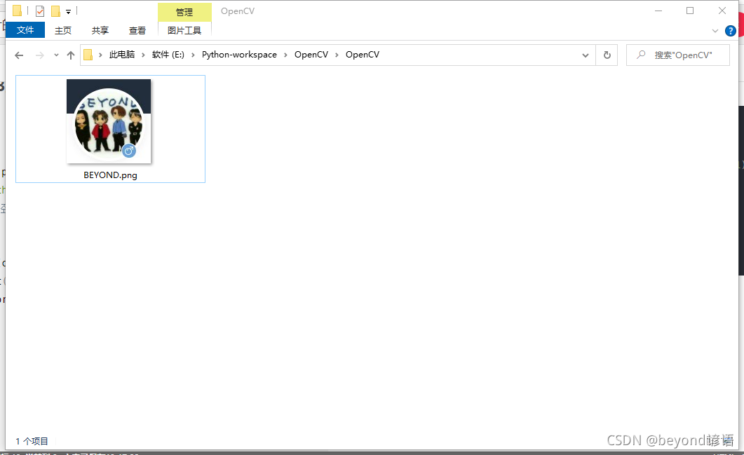Click the properties quick access icon
744x455 pixels.
click(x=40, y=11)
